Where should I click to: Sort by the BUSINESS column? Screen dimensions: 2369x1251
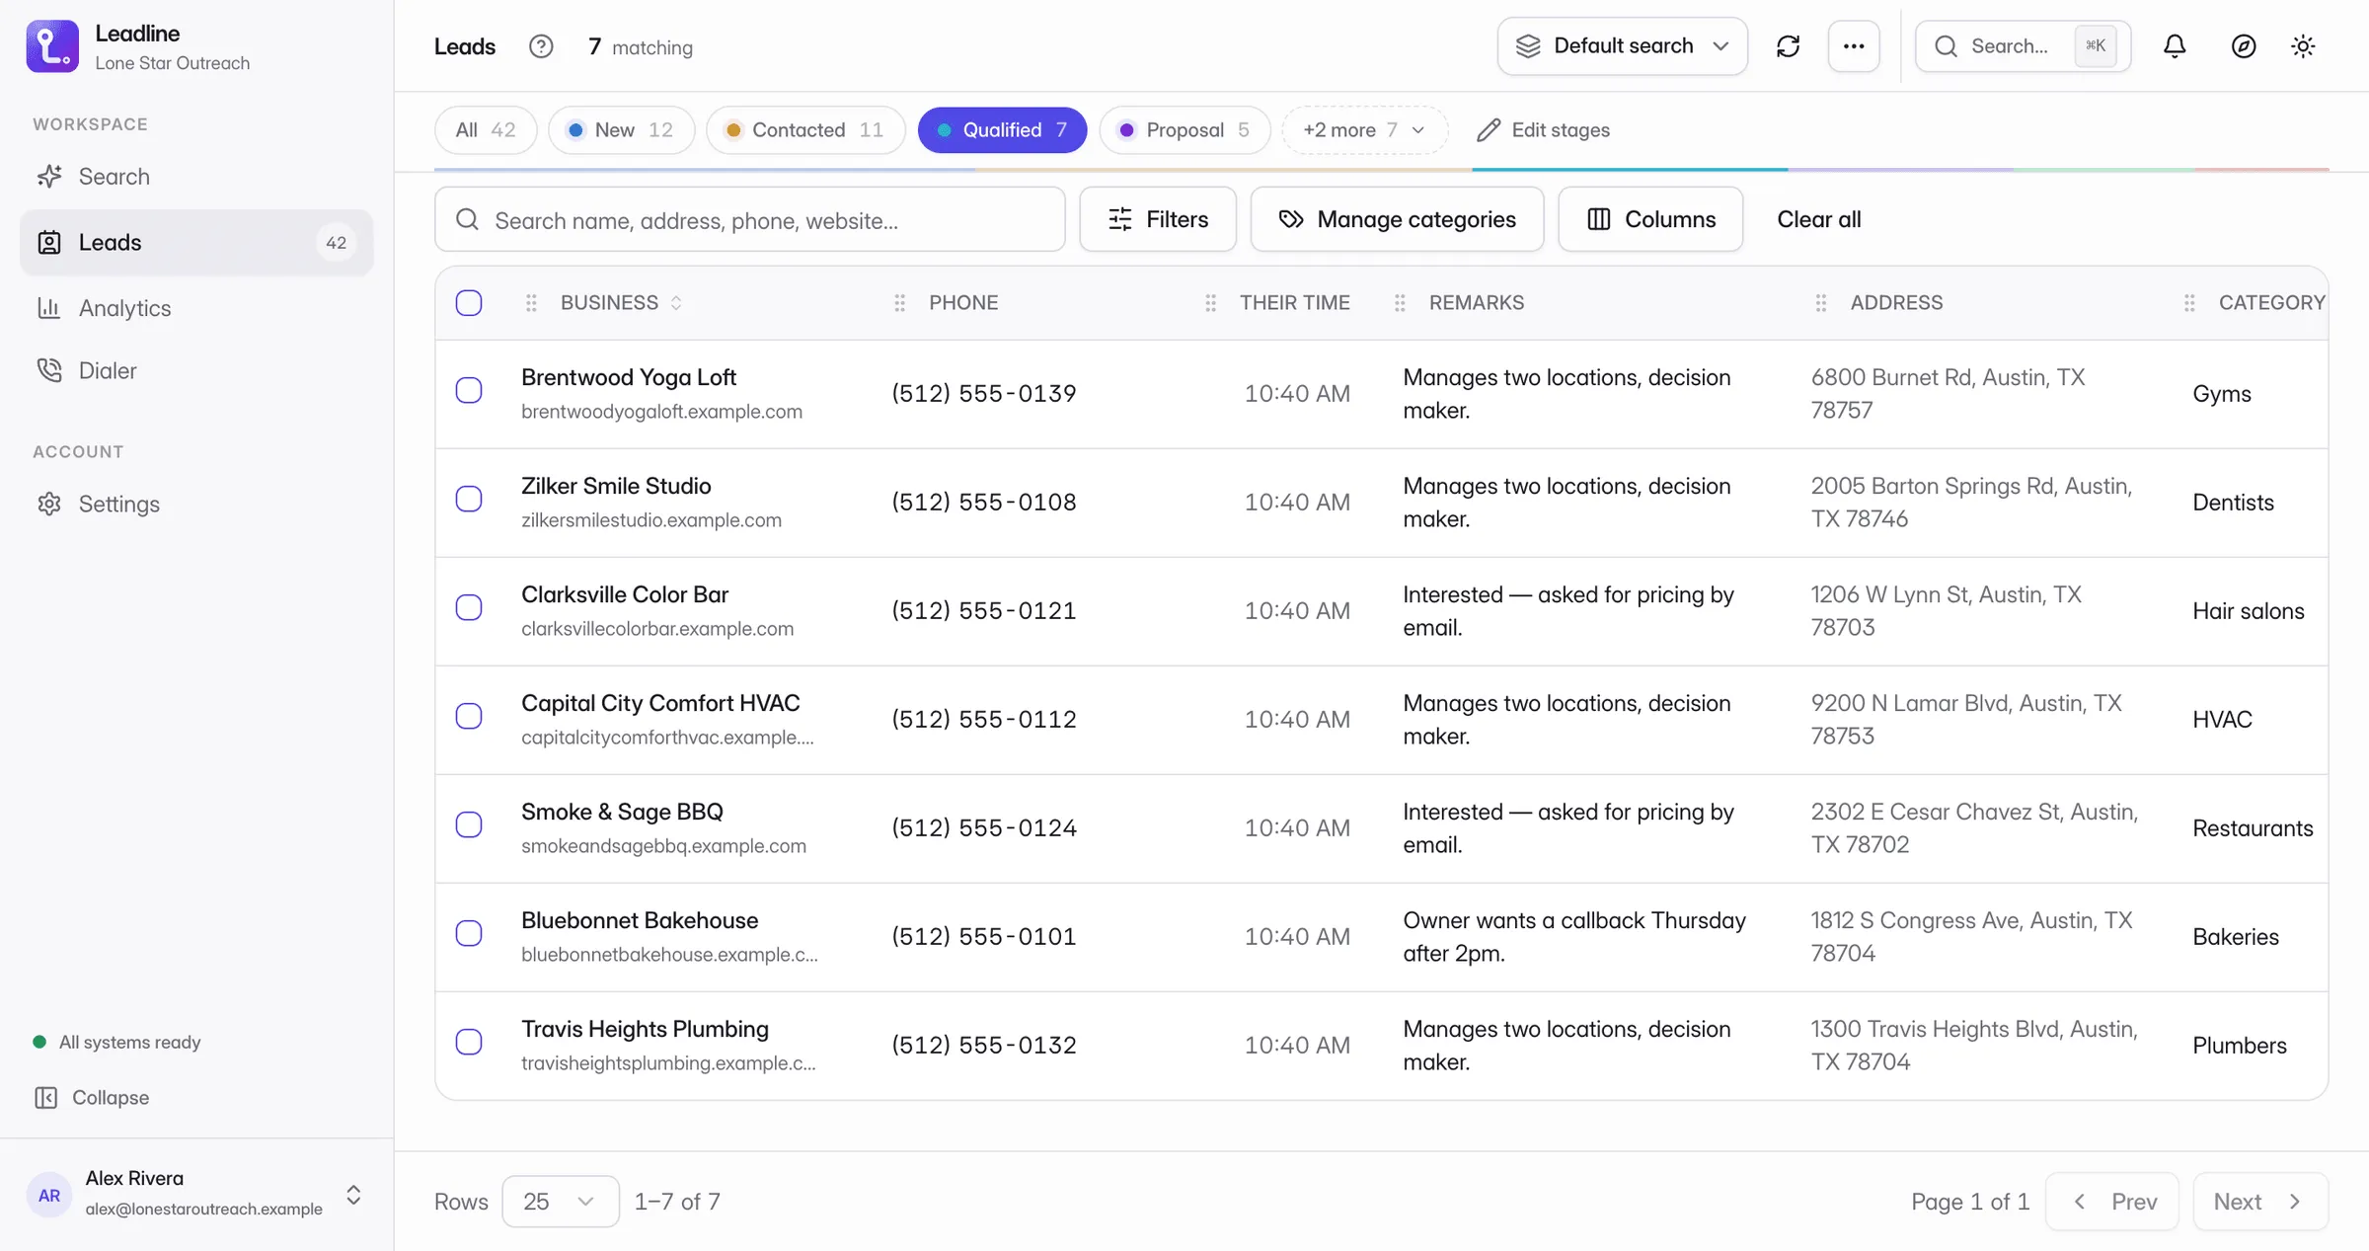pyautogui.click(x=621, y=303)
